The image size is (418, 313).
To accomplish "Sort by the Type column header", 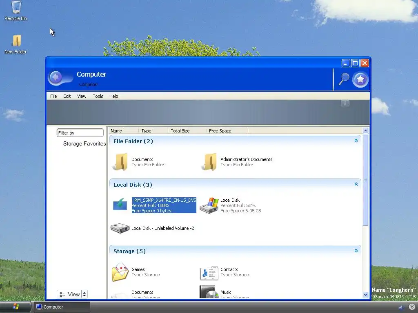I will coord(153,131).
